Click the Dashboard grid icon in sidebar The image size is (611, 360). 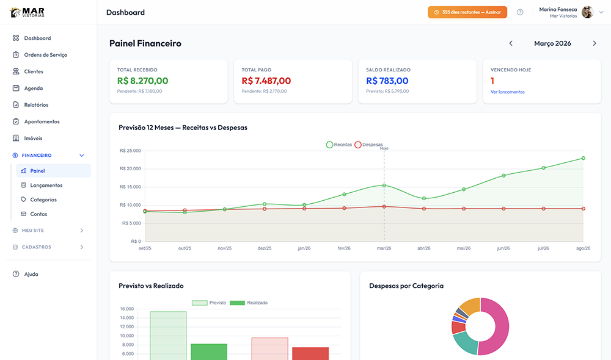click(16, 38)
